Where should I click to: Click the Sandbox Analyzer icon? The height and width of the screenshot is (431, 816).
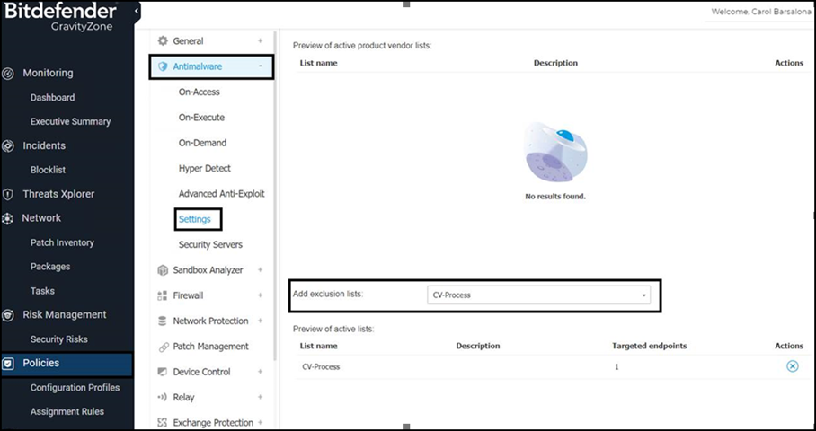point(163,270)
